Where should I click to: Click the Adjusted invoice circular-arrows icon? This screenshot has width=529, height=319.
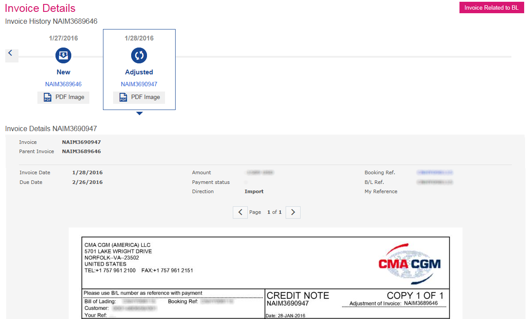click(139, 55)
